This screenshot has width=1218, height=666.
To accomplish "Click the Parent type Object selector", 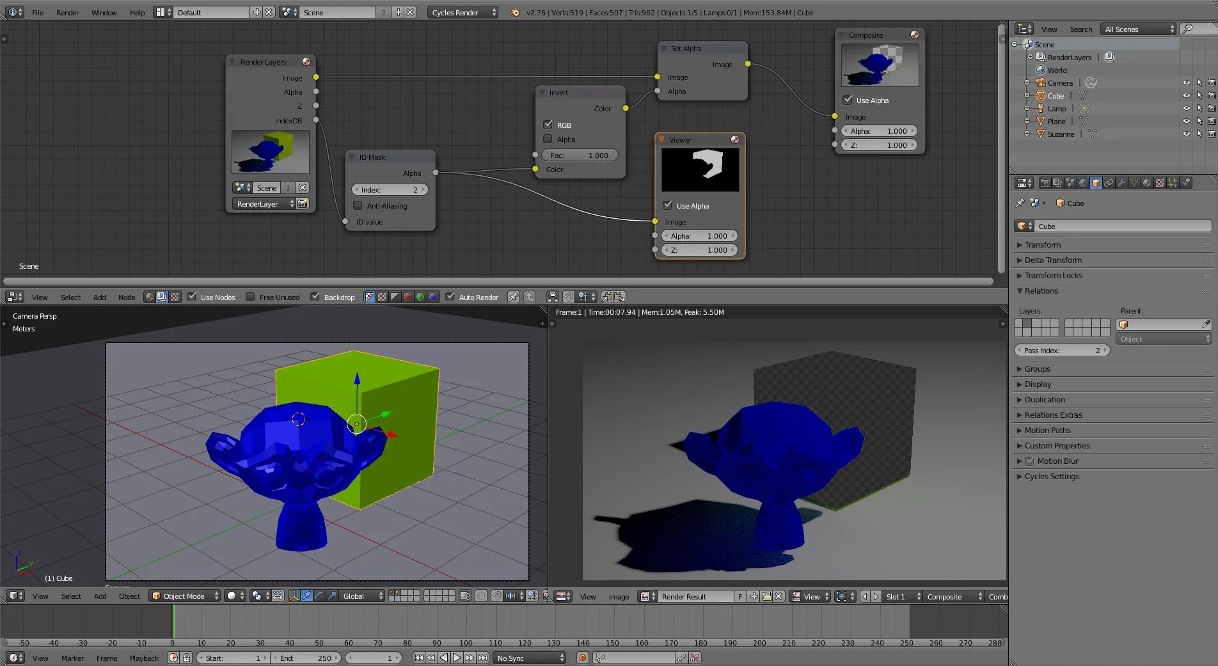I will pos(1164,339).
